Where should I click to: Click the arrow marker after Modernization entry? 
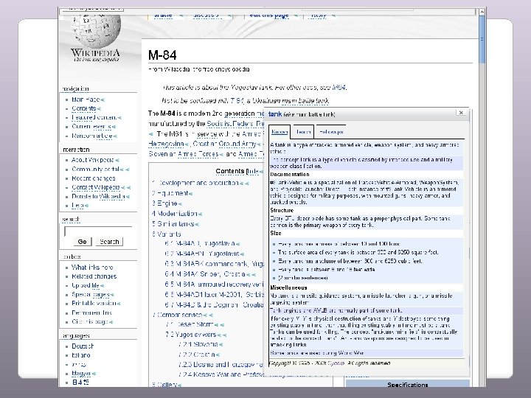(200, 214)
